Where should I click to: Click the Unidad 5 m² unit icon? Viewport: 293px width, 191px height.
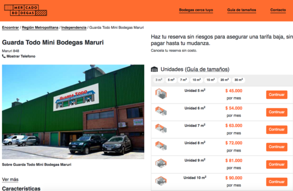point(161,94)
